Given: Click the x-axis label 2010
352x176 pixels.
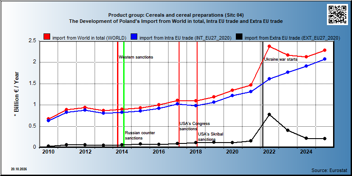Looking at the screenshot, I should [48, 152].
